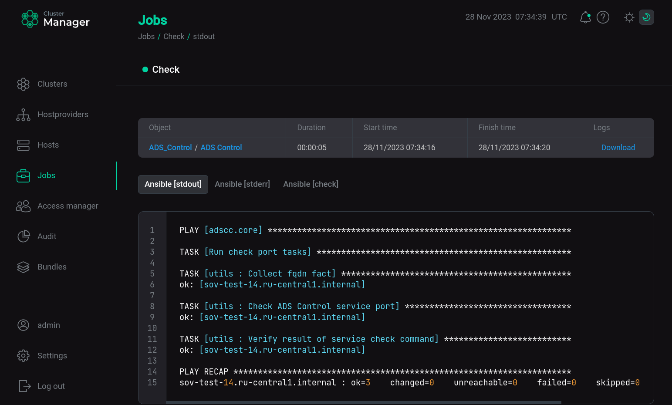Open the admin profile label
Image resolution: width=672 pixels, height=405 pixels.
(x=49, y=325)
